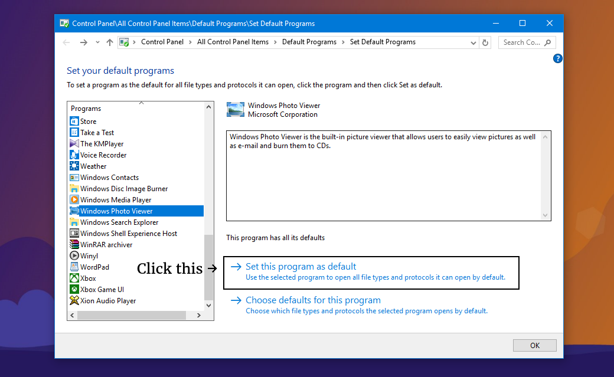Click the Store app icon in Programs list
Image resolution: width=614 pixels, height=377 pixels.
[x=74, y=122]
